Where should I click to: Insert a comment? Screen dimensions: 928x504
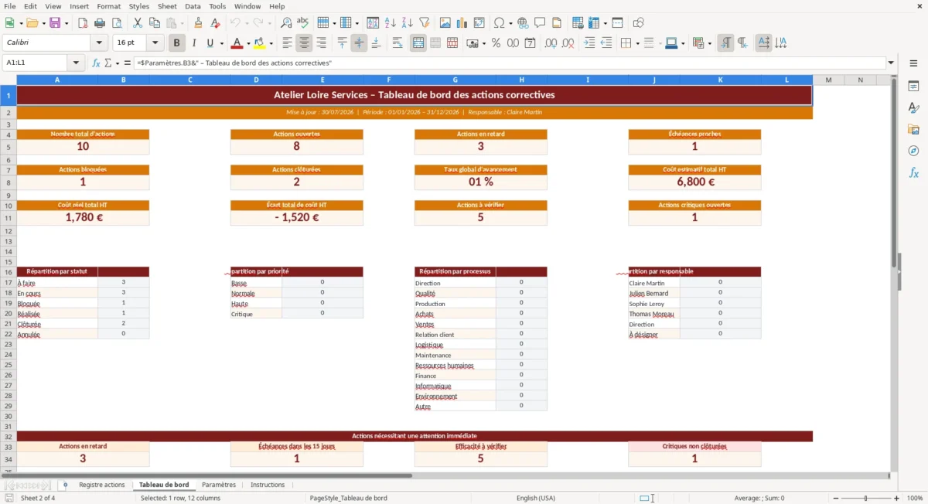[541, 22]
